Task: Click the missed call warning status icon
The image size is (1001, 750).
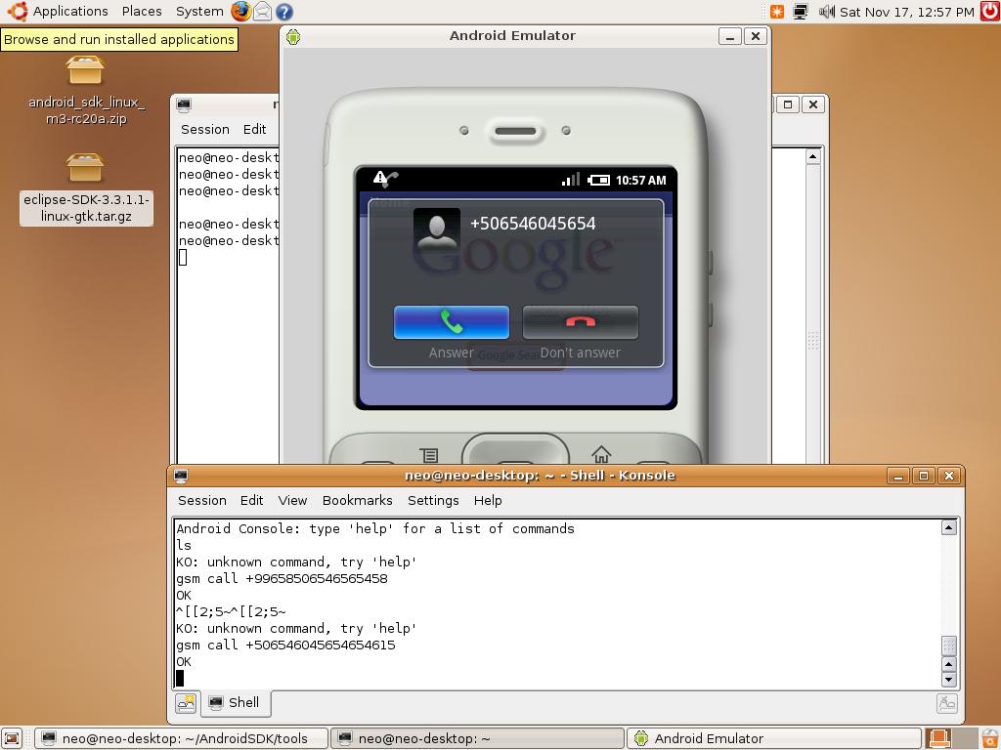Action: pos(385,179)
